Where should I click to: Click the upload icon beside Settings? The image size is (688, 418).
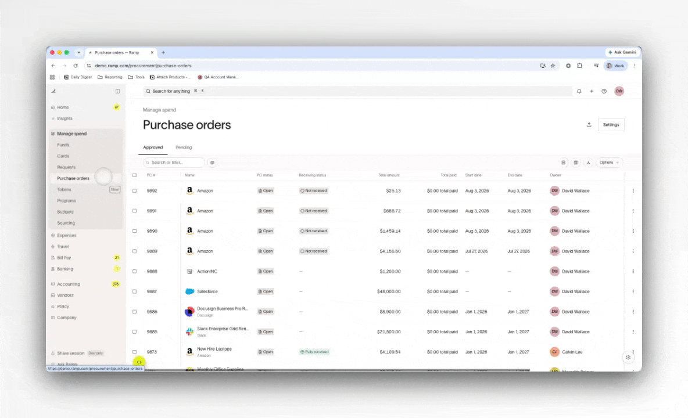tap(589, 124)
